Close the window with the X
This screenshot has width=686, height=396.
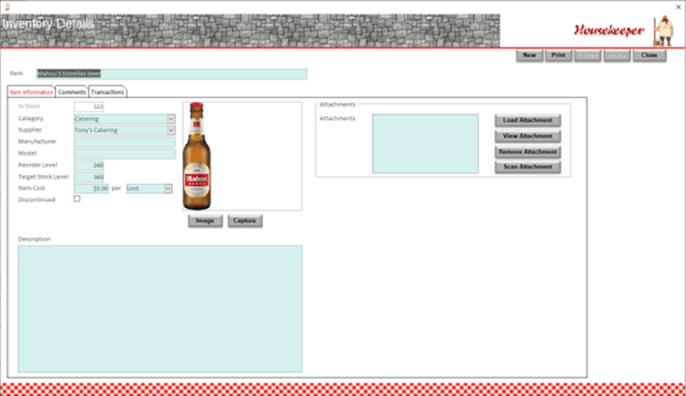[x=678, y=7]
